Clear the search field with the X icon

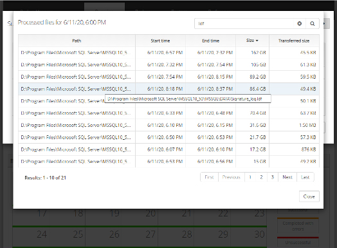point(299,23)
